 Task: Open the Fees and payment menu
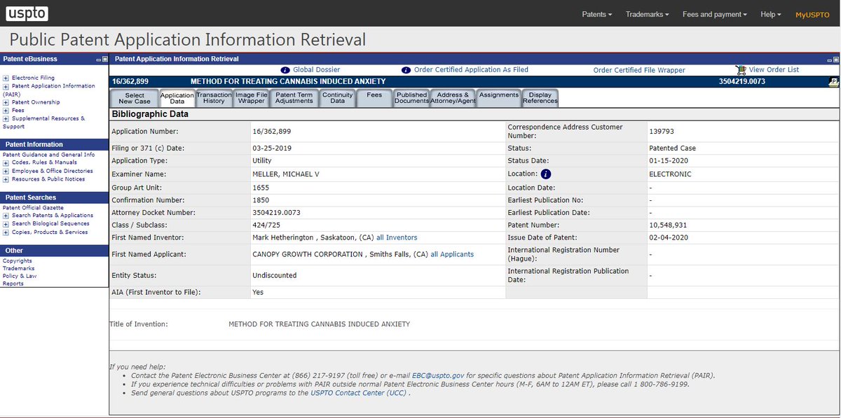715,14
